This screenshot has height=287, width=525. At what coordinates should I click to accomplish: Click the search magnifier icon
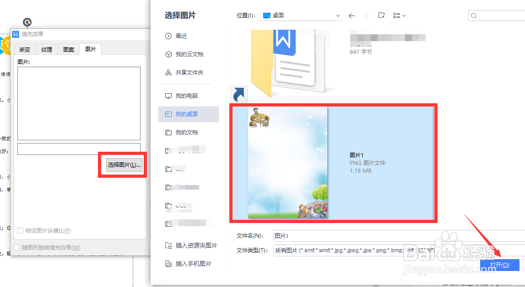(x=474, y=16)
